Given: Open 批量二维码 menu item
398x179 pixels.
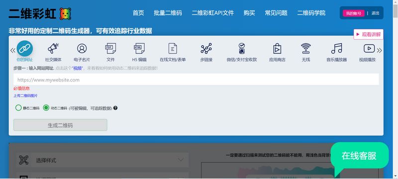Looking at the screenshot, I should point(168,13).
